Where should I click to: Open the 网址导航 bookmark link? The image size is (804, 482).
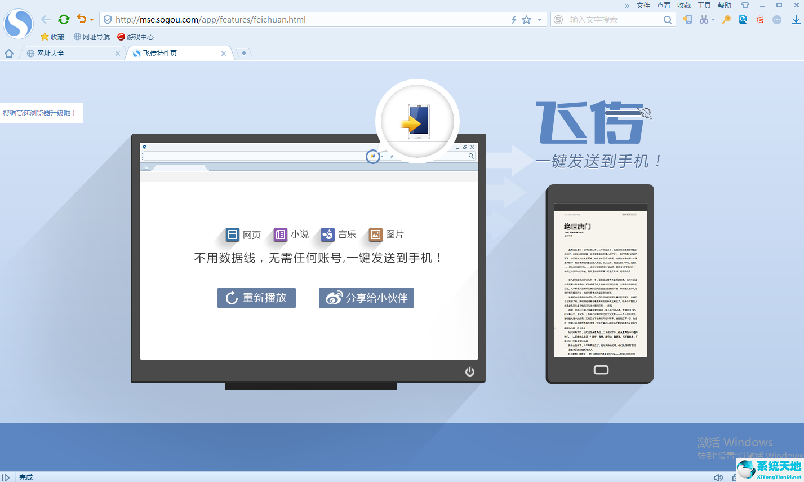pos(92,37)
